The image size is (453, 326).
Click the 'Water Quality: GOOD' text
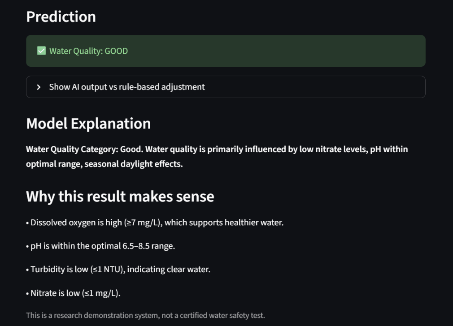[88, 51]
